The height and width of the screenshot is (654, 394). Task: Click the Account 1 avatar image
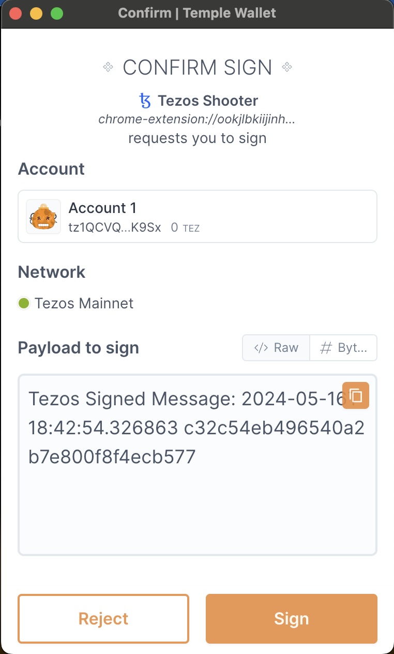pos(43,217)
